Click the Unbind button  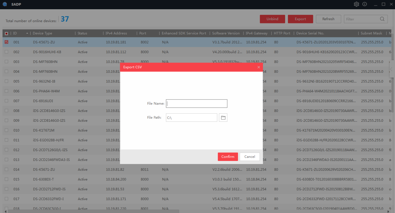tap(272, 19)
